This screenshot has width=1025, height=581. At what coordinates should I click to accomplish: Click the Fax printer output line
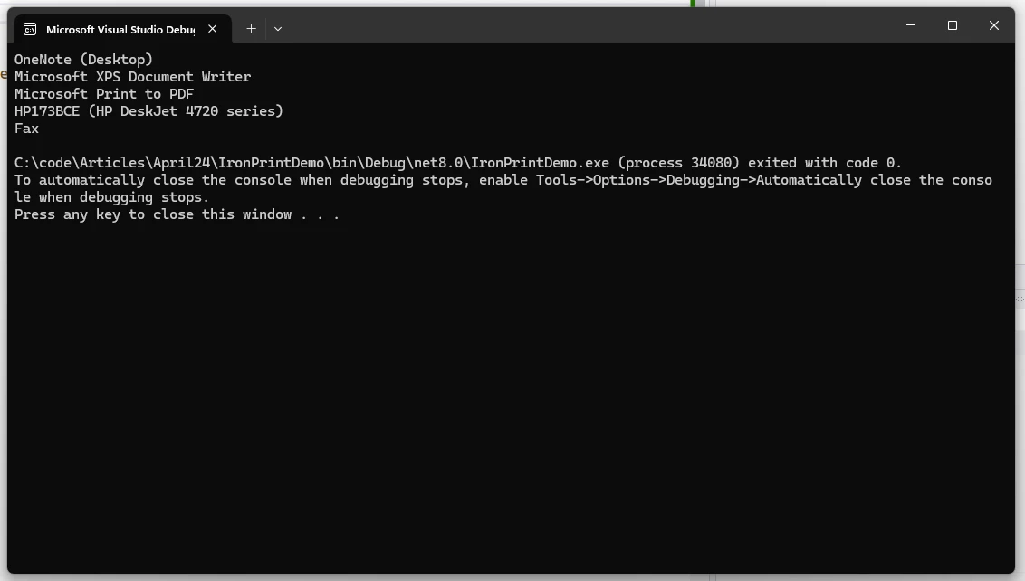(x=26, y=129)
